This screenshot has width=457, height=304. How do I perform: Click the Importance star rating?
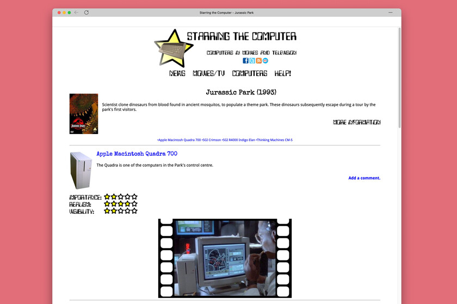pos(121,197)
